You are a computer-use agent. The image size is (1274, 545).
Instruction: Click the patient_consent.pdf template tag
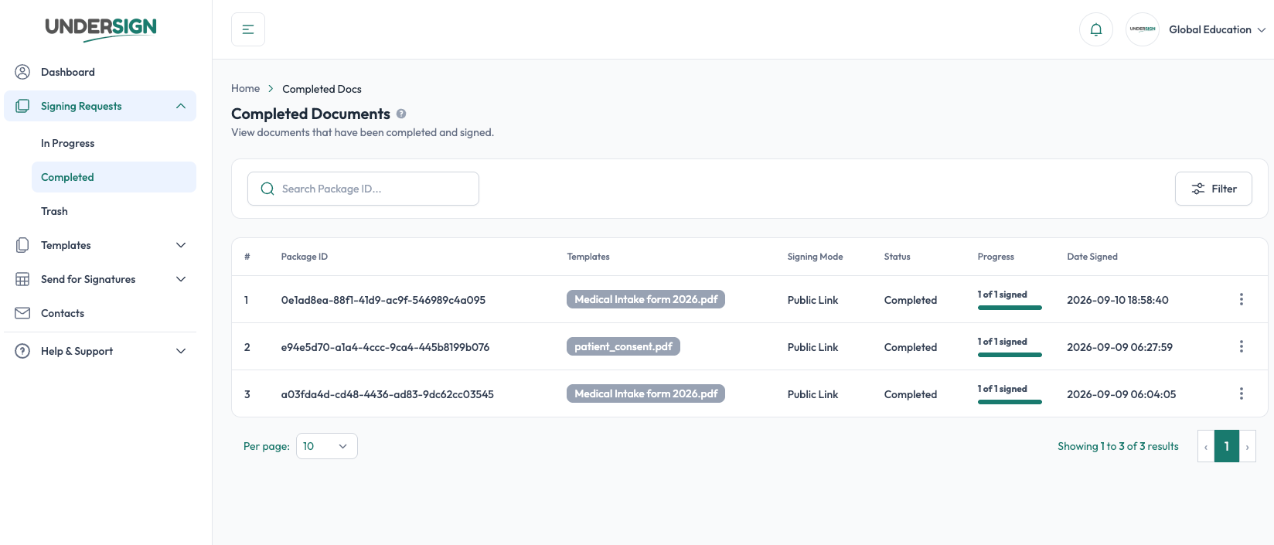623,346
